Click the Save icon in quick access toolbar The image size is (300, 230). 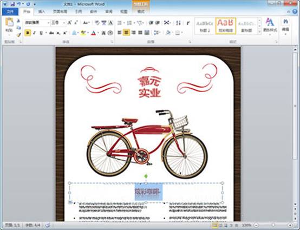[12, 4]
